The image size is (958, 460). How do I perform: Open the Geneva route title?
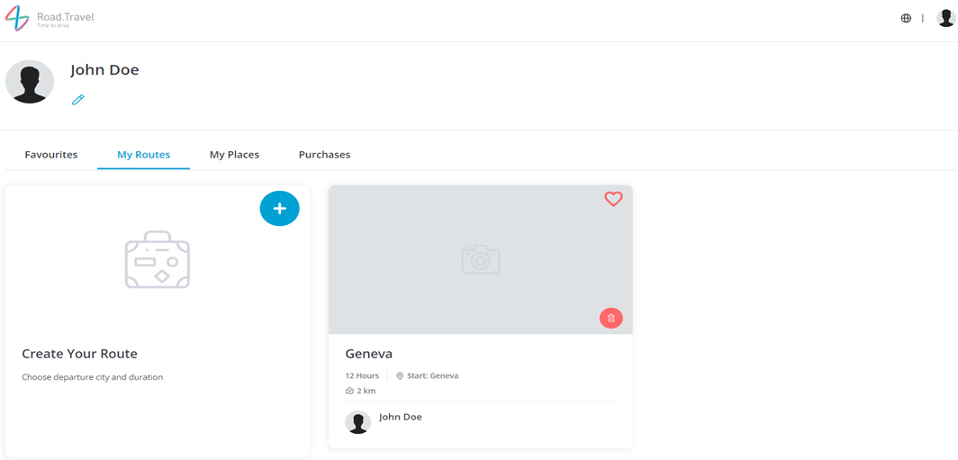pyautogui.click(x=369, y=353)
